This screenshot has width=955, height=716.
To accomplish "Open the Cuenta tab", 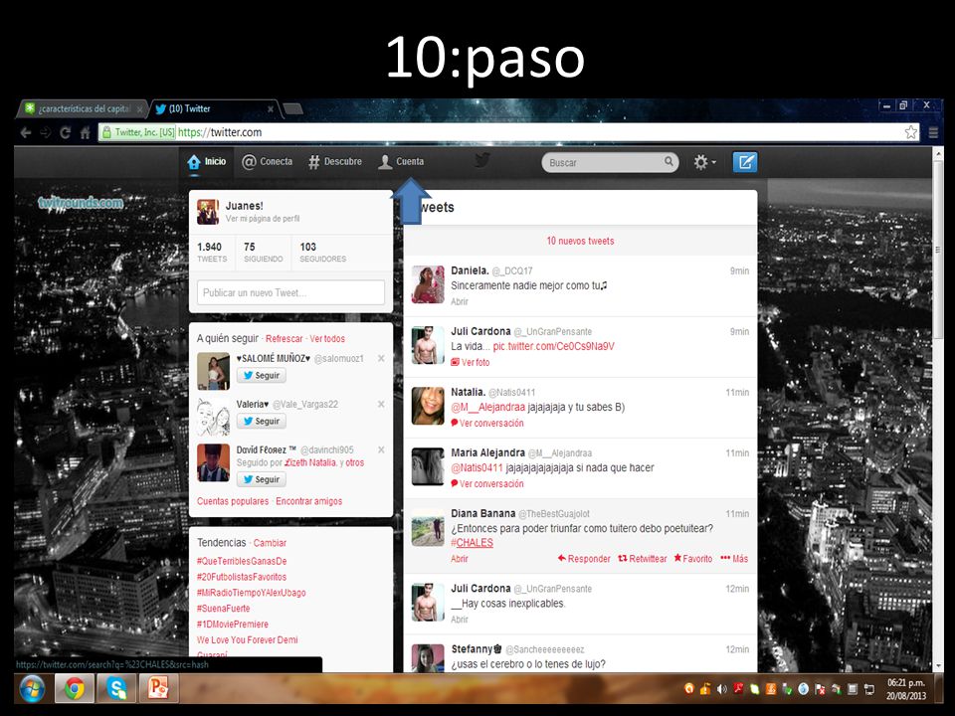I will [x=401, y=162].
